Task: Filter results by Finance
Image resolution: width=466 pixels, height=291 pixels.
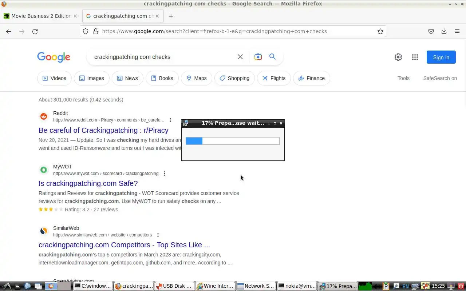Action: (311, 78)
